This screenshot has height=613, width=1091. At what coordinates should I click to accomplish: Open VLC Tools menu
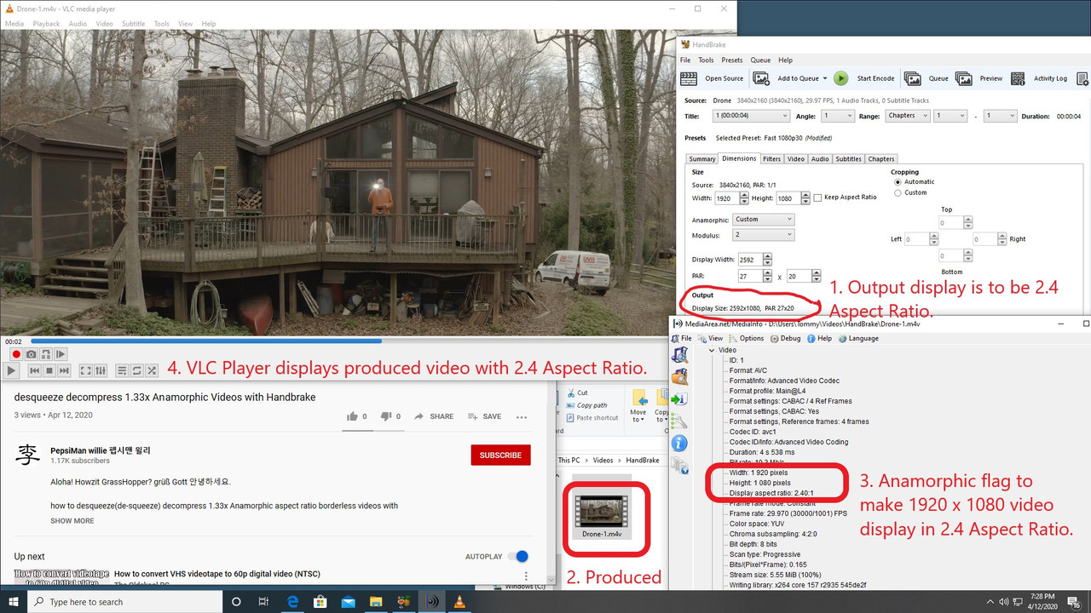tap(162, 24)
